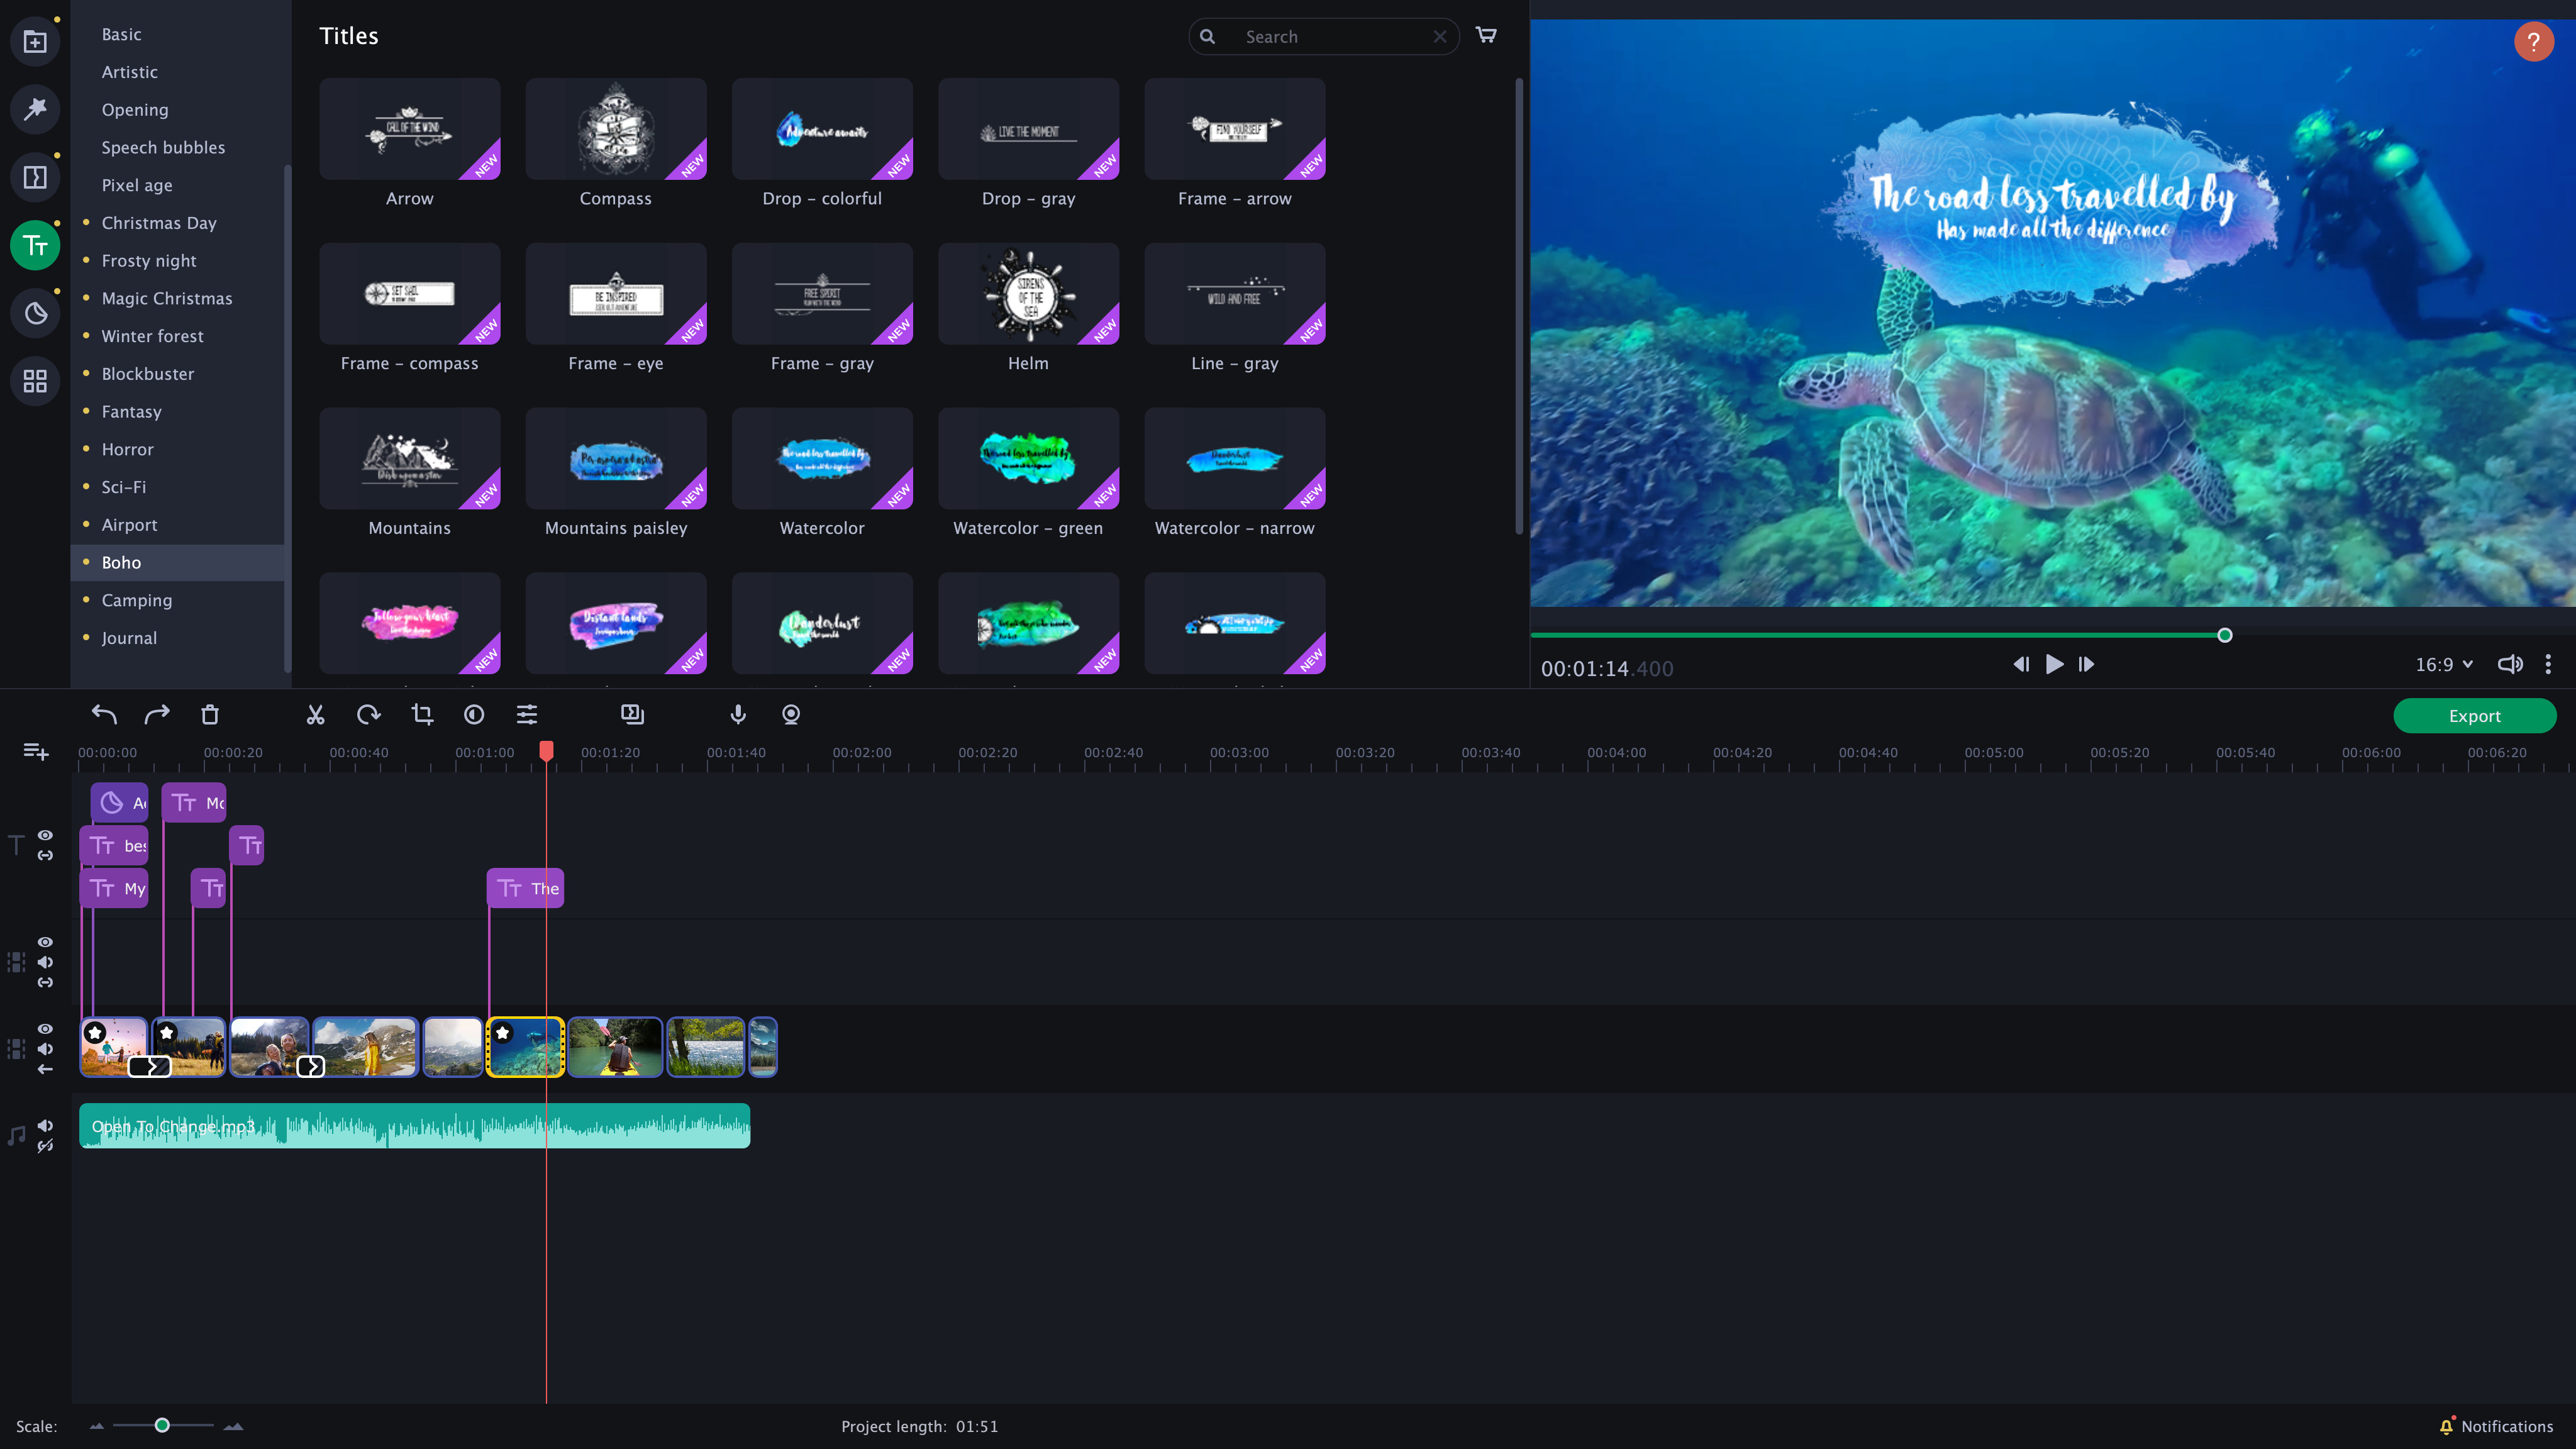Switch to the Camping titles category
This screenshot has height=1449, width=2576.
click(x=137, y=600)
